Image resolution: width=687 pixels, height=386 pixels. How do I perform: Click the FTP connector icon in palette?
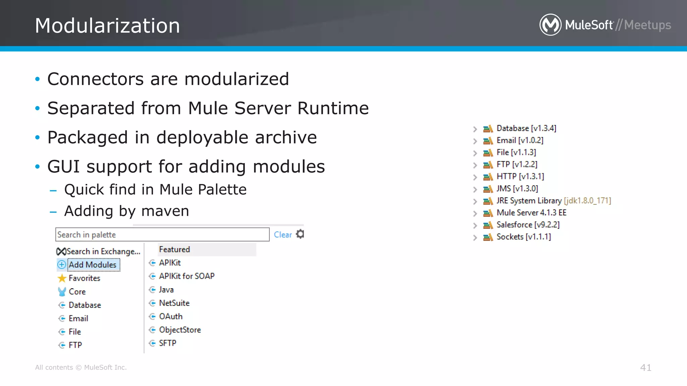(x=62, y=345)
